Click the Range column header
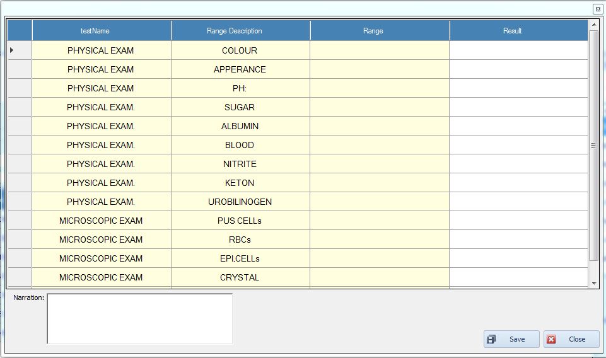 coord(380,30)
